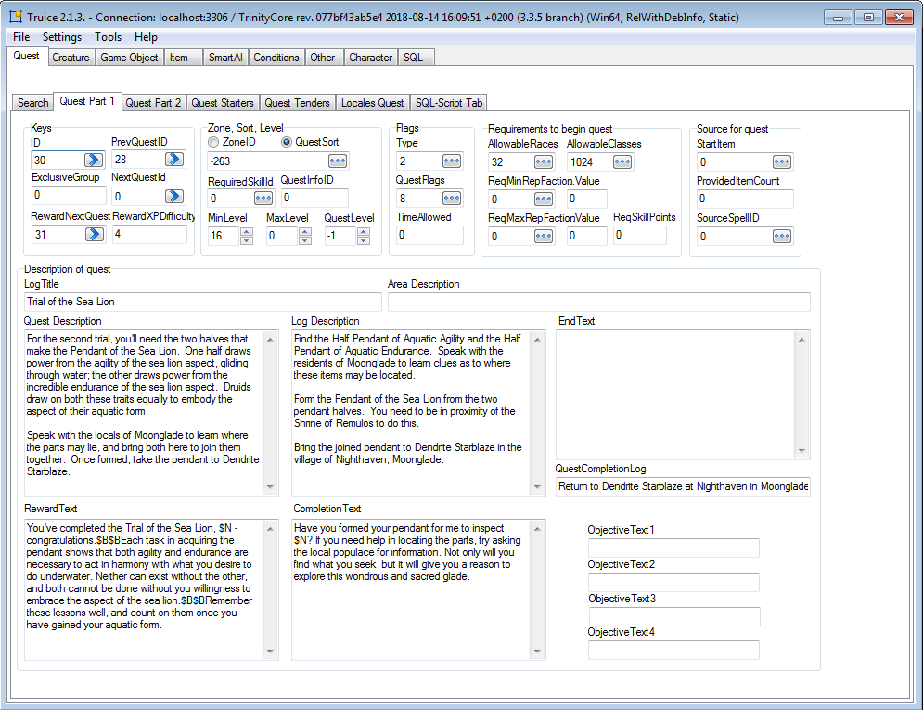Click the arrow button next to quest ID 30
Screen dimensions: 923x710
click(x=94, y=160)
